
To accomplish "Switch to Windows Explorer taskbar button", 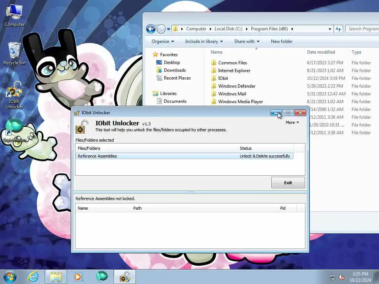I will pos(56,277).
